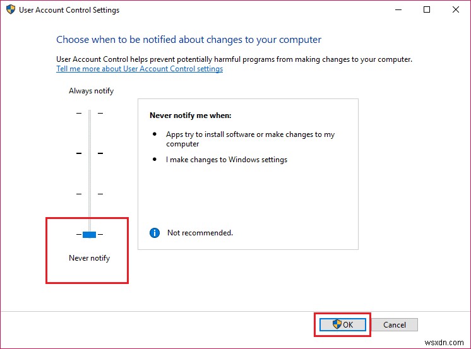Click the Cancel button
Image resolution: width=471 pixels, height=349 pixels.
click(x=395, y=324)
